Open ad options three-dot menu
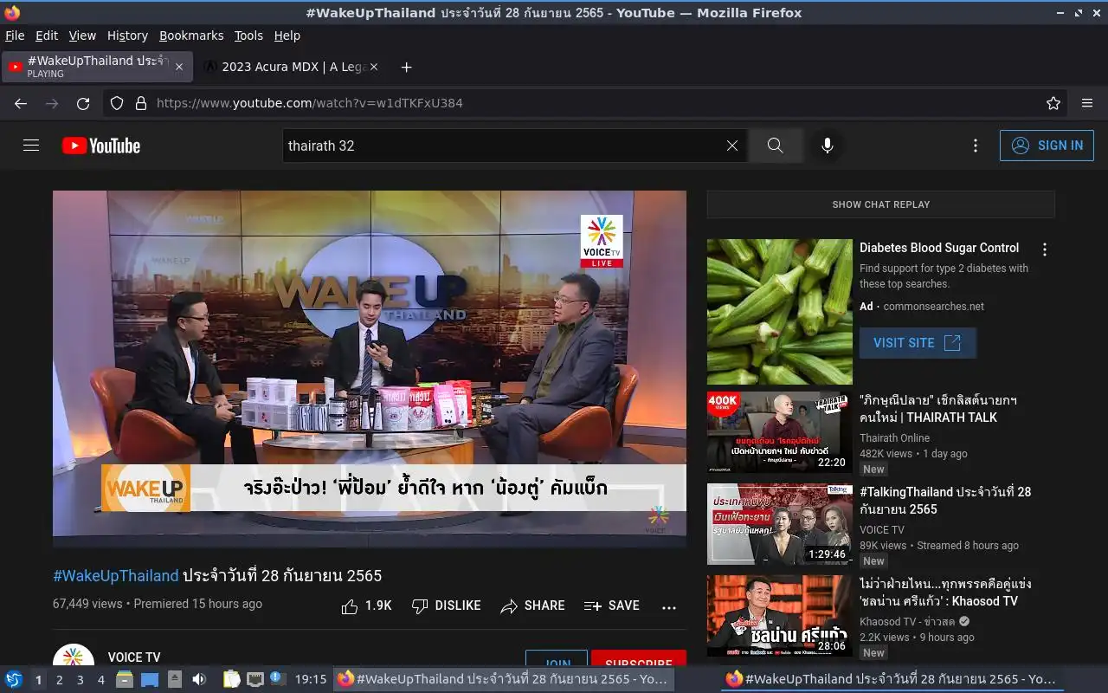Viewport: 1108px width, 693px height. click(x=1045, y=249)
